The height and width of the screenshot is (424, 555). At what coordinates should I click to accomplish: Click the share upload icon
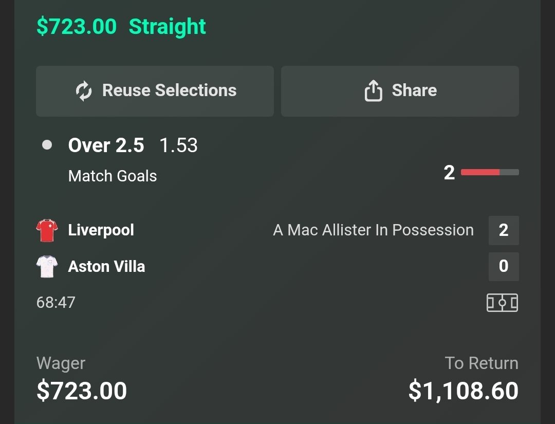tap(374, 90)
